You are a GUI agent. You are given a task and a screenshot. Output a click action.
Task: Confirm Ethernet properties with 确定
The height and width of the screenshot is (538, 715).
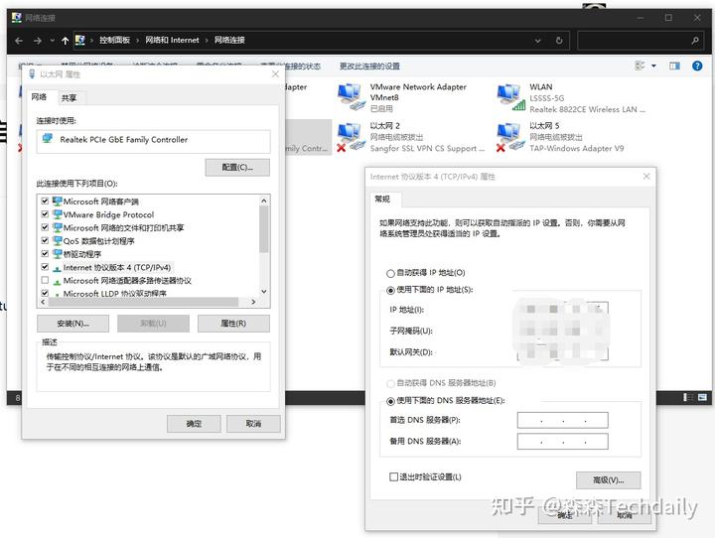194,424
